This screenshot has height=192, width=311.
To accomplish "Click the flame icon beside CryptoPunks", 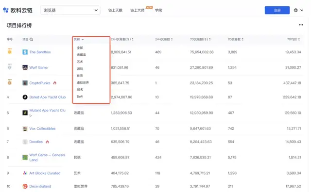I will point(55,83).
